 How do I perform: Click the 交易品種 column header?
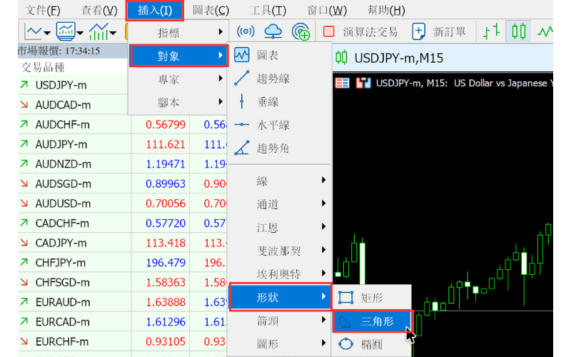43,67
